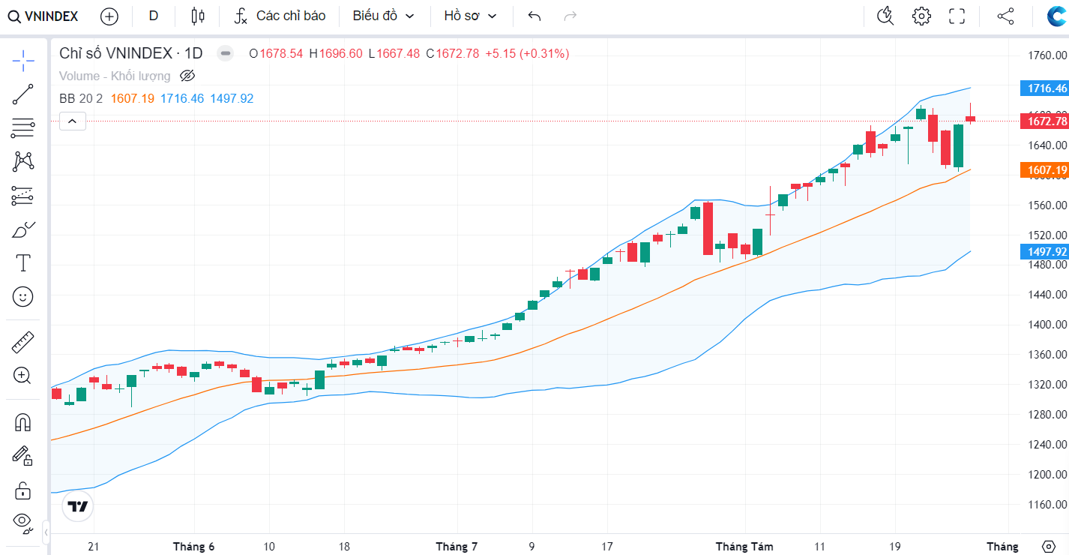This screenshot has width=1069, height=555.
Task: Click the 1716.46 upper band price label
Action: coord(1047,88)
